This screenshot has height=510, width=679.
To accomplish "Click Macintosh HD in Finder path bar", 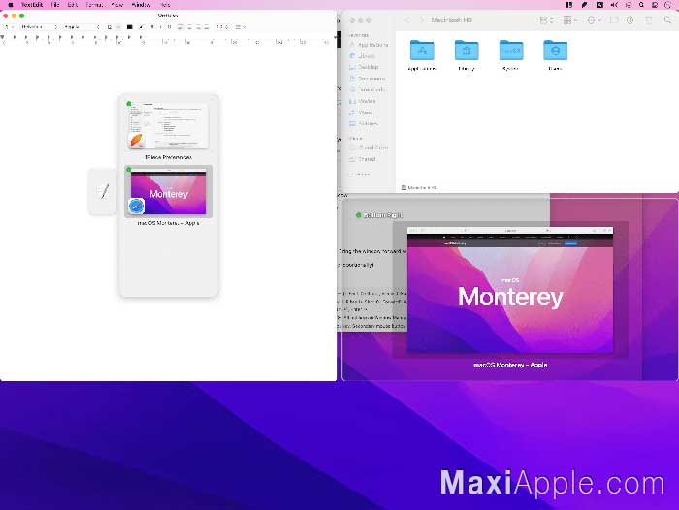I will (420, 187).
